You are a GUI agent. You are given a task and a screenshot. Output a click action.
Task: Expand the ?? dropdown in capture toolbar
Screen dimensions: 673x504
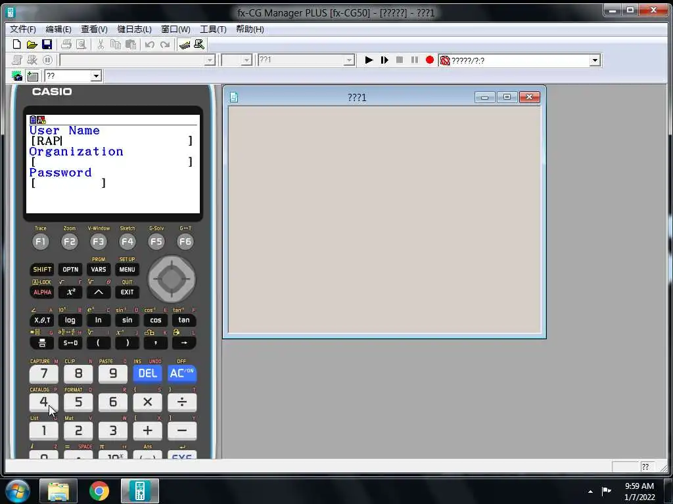point(96,76)
